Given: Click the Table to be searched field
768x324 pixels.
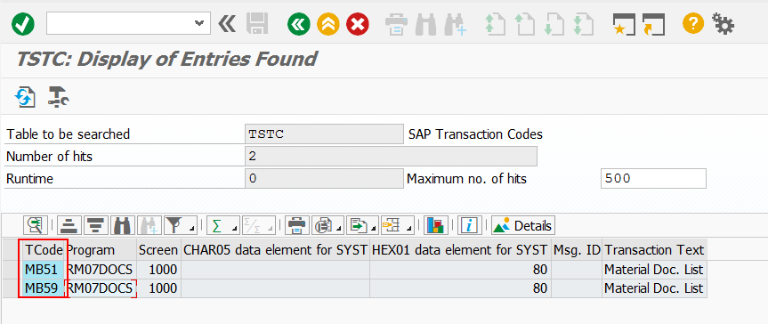Looking at the screenshot, I should [324, 134].
